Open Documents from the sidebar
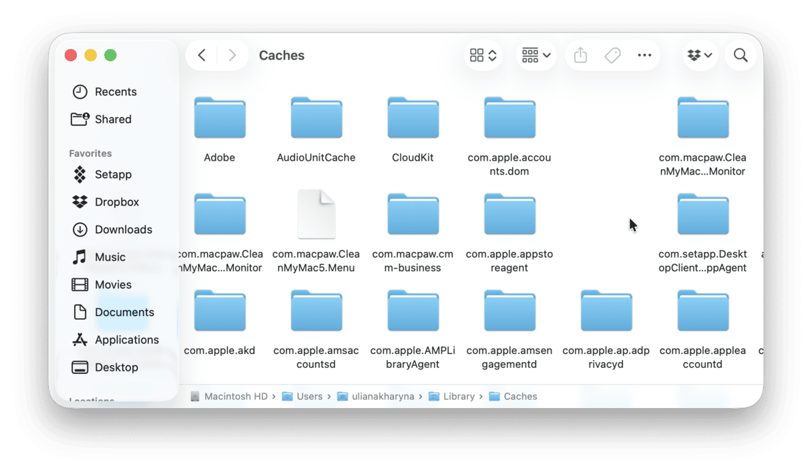812x472 pixels. tap(125, 312)
